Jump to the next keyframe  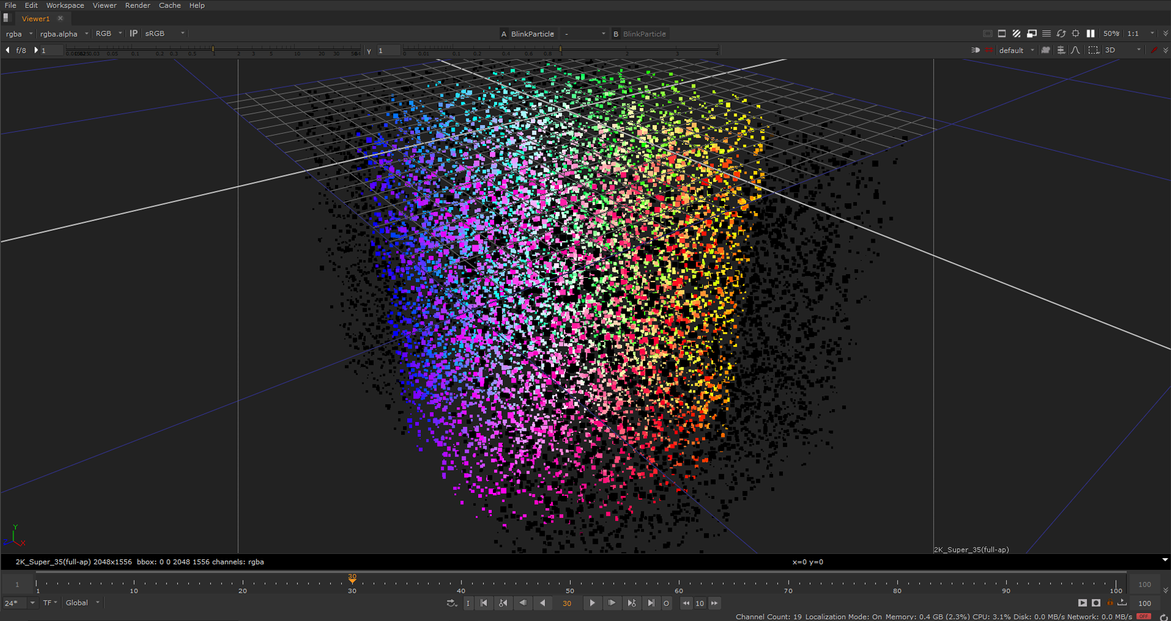click(x=631, y=603)
